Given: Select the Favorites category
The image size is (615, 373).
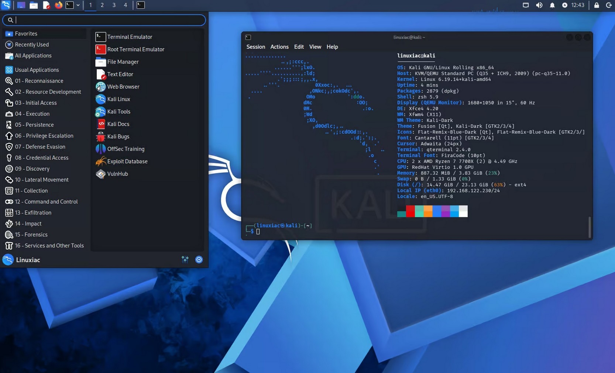Looking at the screenshot, I should click(45, 34).
